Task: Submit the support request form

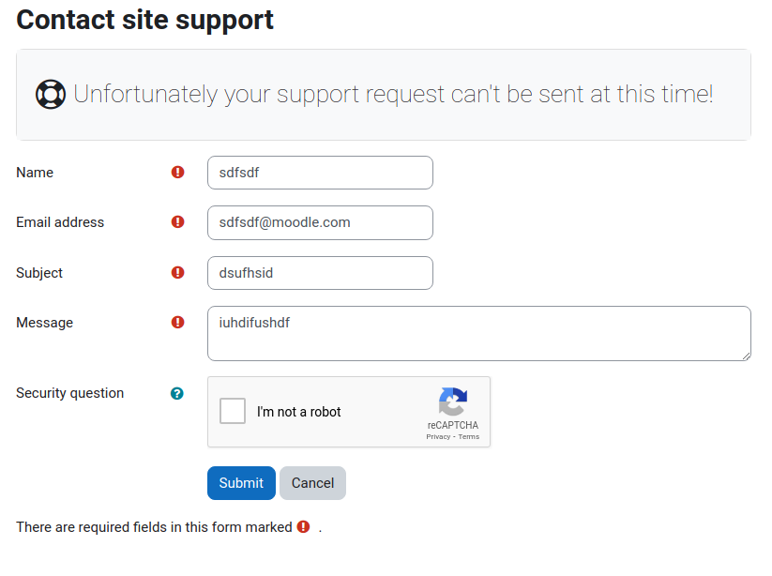Action: coord(241,483)
